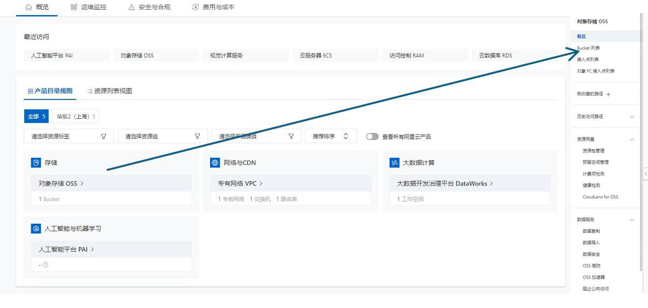Open recent 云数据库 RDS shortcut

point(515,56)
